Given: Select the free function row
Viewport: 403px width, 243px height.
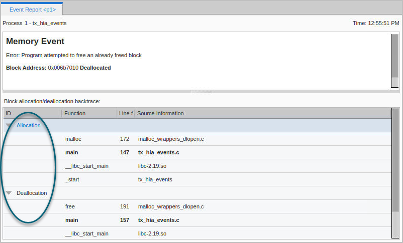Looking at the screenshot, I should point(70,206).
